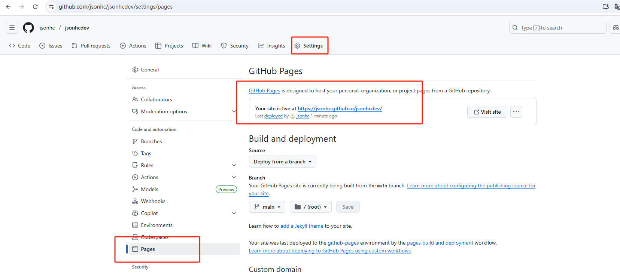
Task: Open the three-dot menu beside Visit site
Action: coord(516,112)
